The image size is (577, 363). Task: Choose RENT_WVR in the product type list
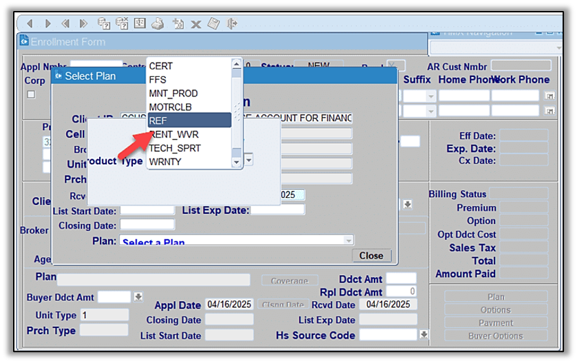tap(189, 134)
